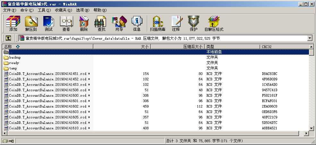
Task: Click size value 357
Action: [146, 117]
